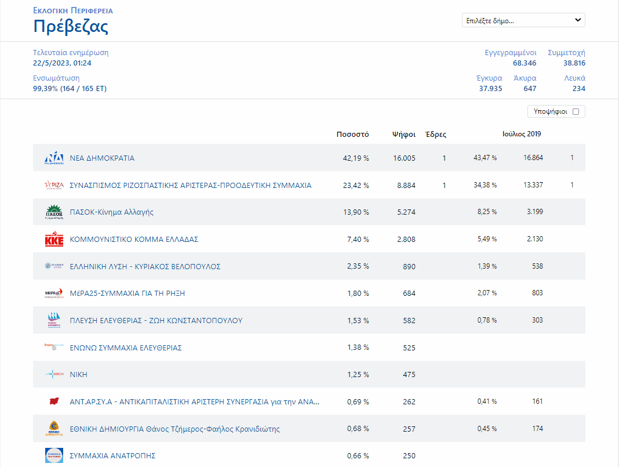619x467 pixels.
Task: Click the ΝΙΚΗ party logo
Action: click(x=54, y=374)
